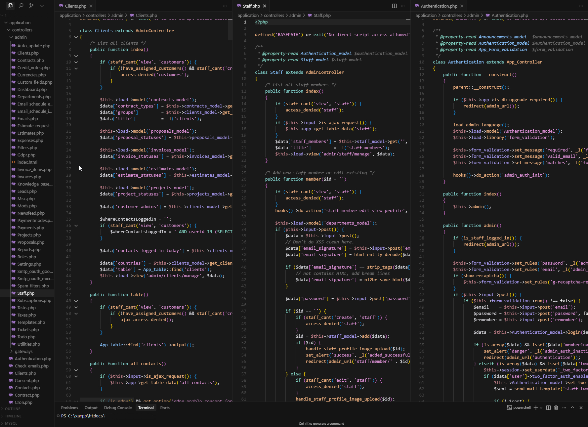The image size is (588, 427).
Task: Switch to the Ports tab
Action: 165,407
